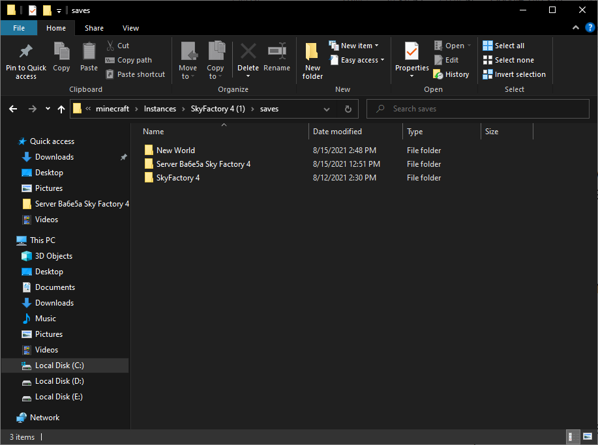Click the Copy icon in Clipboard
598x445 pixels.
pyautogui.click(x=61, y=52)
